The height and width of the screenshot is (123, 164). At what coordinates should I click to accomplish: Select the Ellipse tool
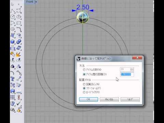tap(19, 17)
